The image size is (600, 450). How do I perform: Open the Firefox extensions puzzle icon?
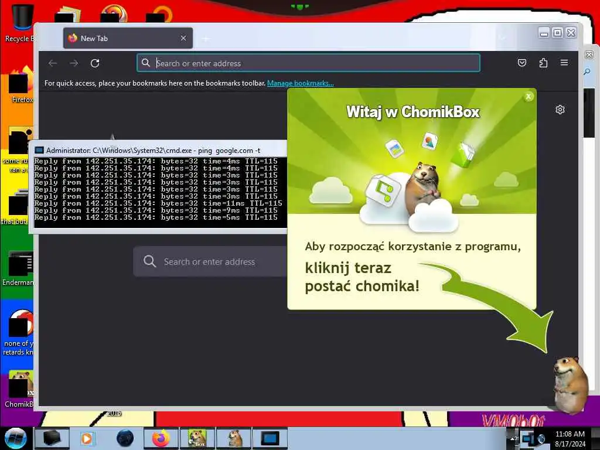point(543,63)
